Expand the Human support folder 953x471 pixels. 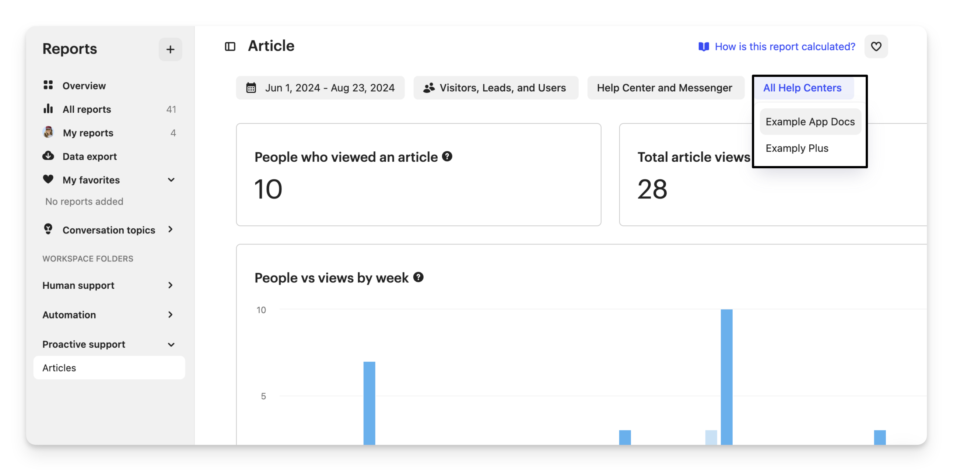pyautogui.click(x=170, y=285)
